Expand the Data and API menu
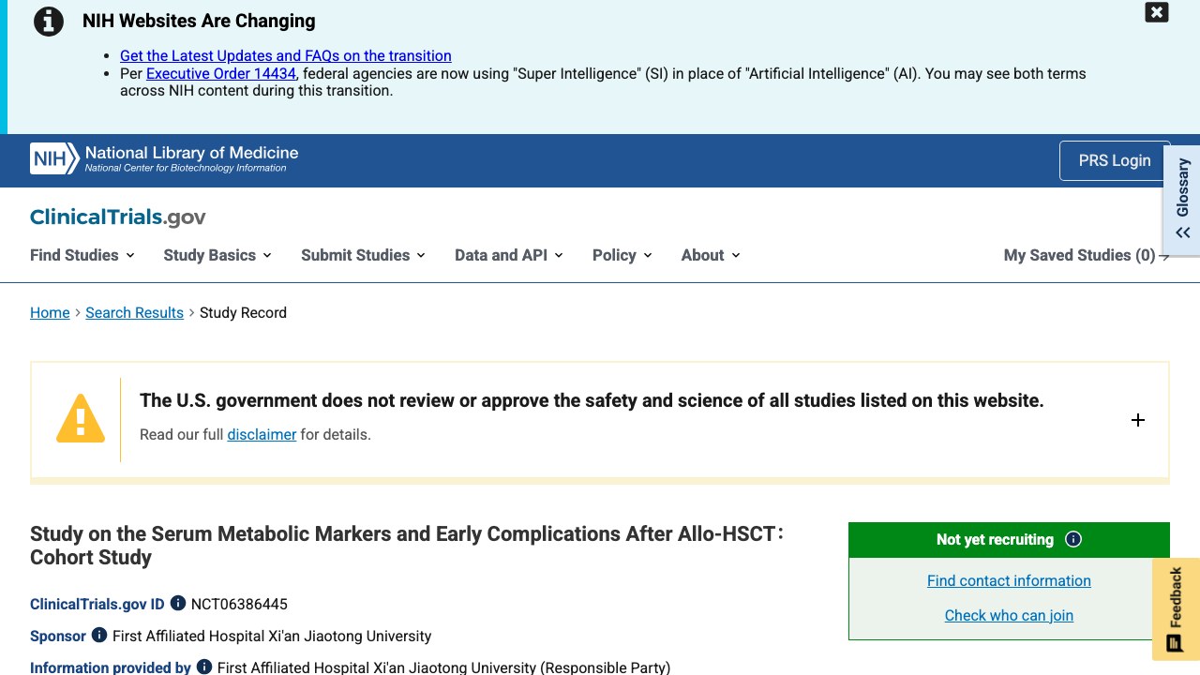1200x675 pixels. pos(509,255)
